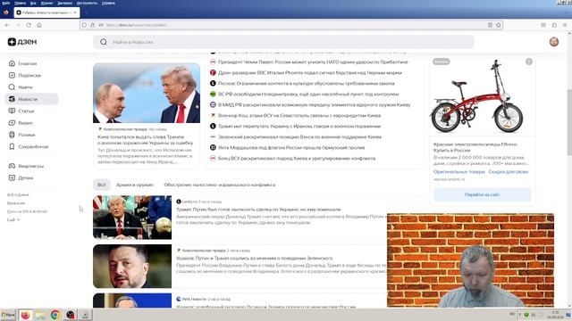The width and height of the screenshot is (572, 321).
Task: Open the Putin and Trump photo article
Action: pos(147,93)
